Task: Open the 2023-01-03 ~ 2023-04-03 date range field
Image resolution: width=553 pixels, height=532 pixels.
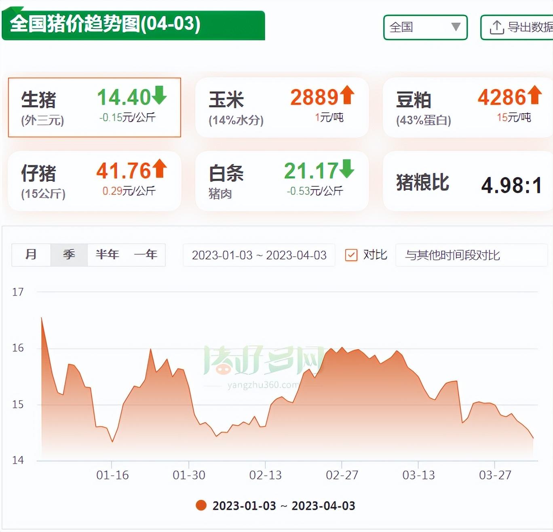Action: pos(259,255)
